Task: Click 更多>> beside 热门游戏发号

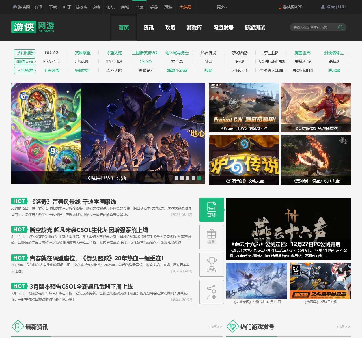Action: 344,327
